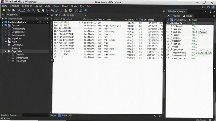Open the 'Syince in' menu
Image resolution: width=216 pixels, height=121 pixels.
[x=27, y=6]
